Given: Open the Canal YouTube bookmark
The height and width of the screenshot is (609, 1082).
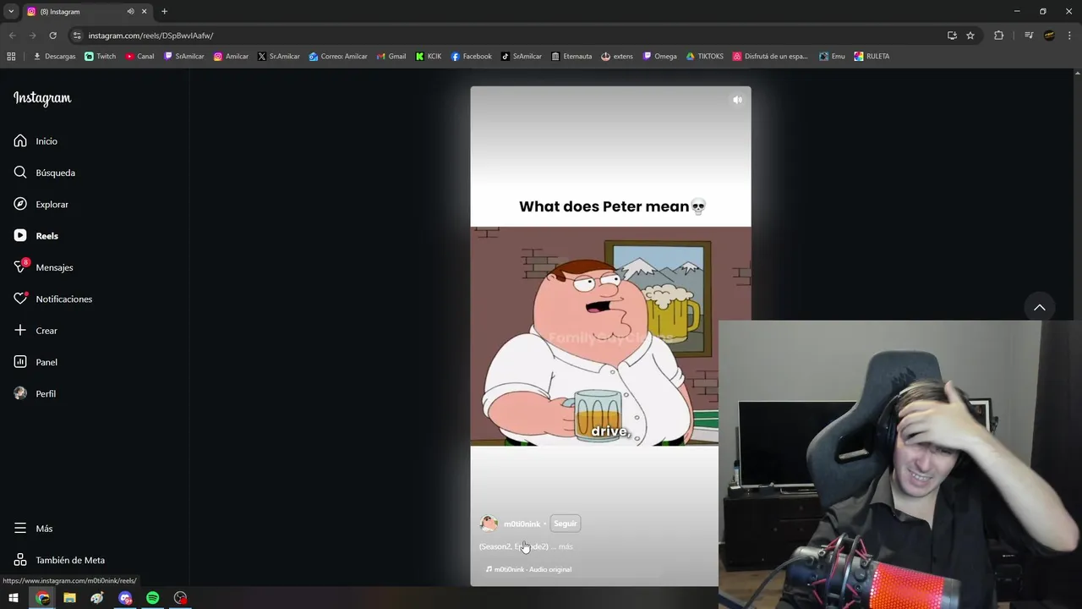Looking at the screenshot, I should click(x=139, y=57).
